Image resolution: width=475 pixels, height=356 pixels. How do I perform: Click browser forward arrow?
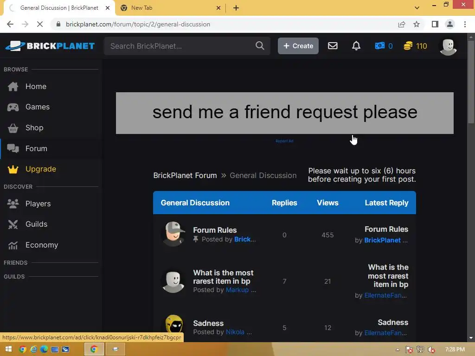point(25,24)
